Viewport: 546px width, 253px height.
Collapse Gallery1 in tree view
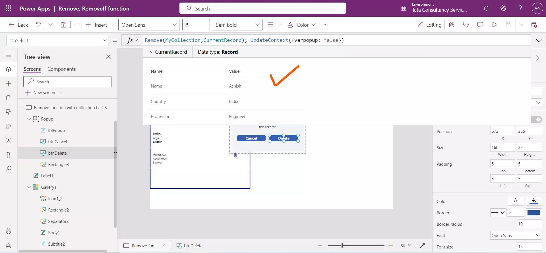click(x=29, y=187)
